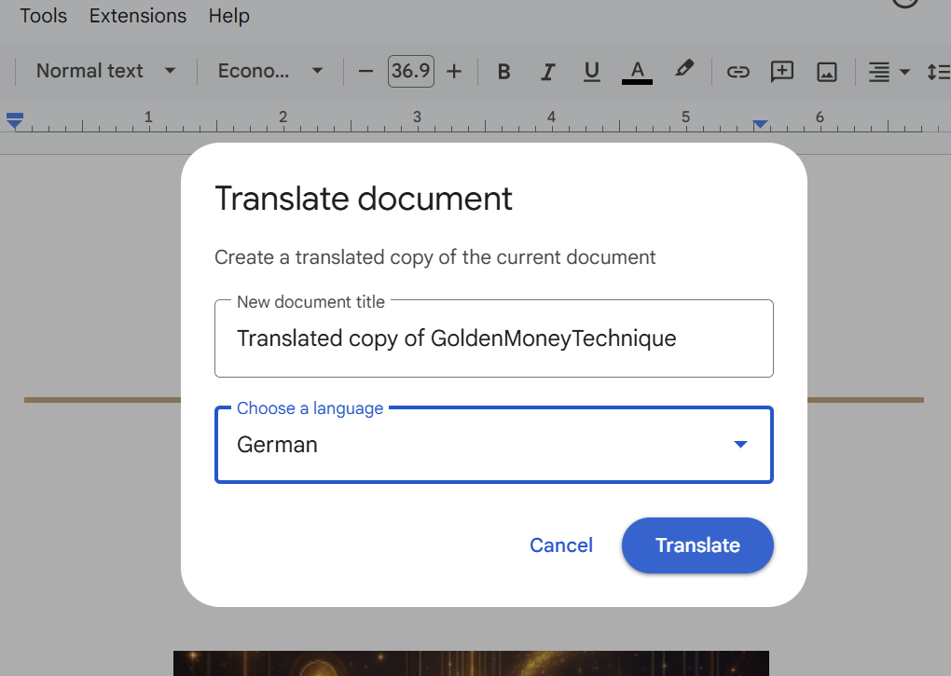951x676 pixels.
Task: Click the font size field showing 36.9
Action: click(410, 72)
